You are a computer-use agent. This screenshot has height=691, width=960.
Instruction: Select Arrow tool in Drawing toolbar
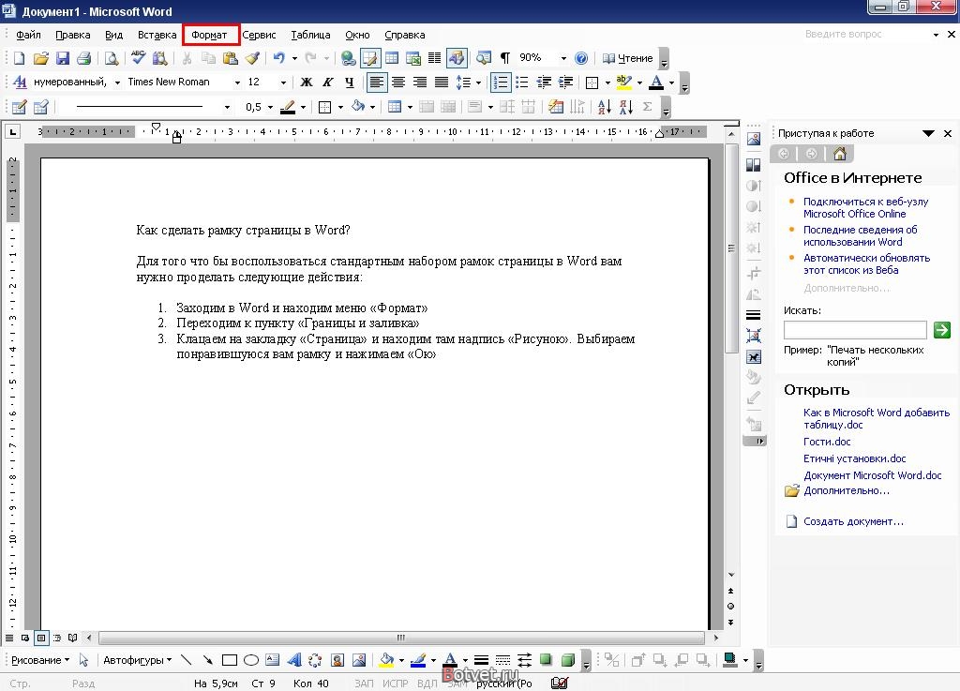click(208, 660)
